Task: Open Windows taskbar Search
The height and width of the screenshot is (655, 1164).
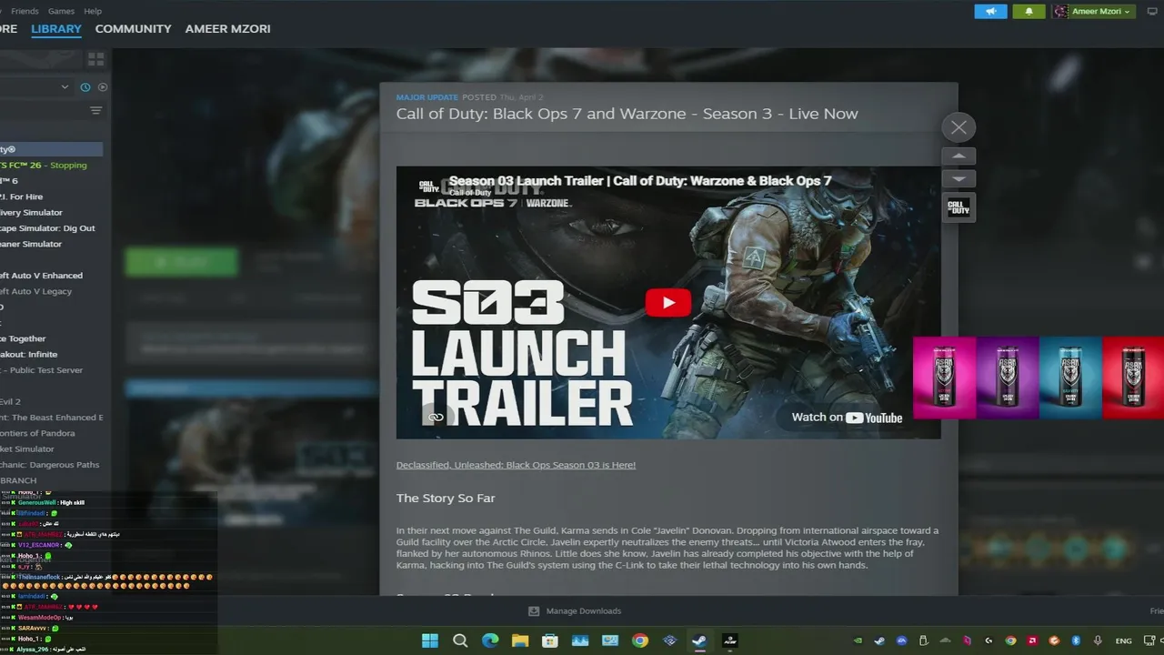Action: point(460,640)
